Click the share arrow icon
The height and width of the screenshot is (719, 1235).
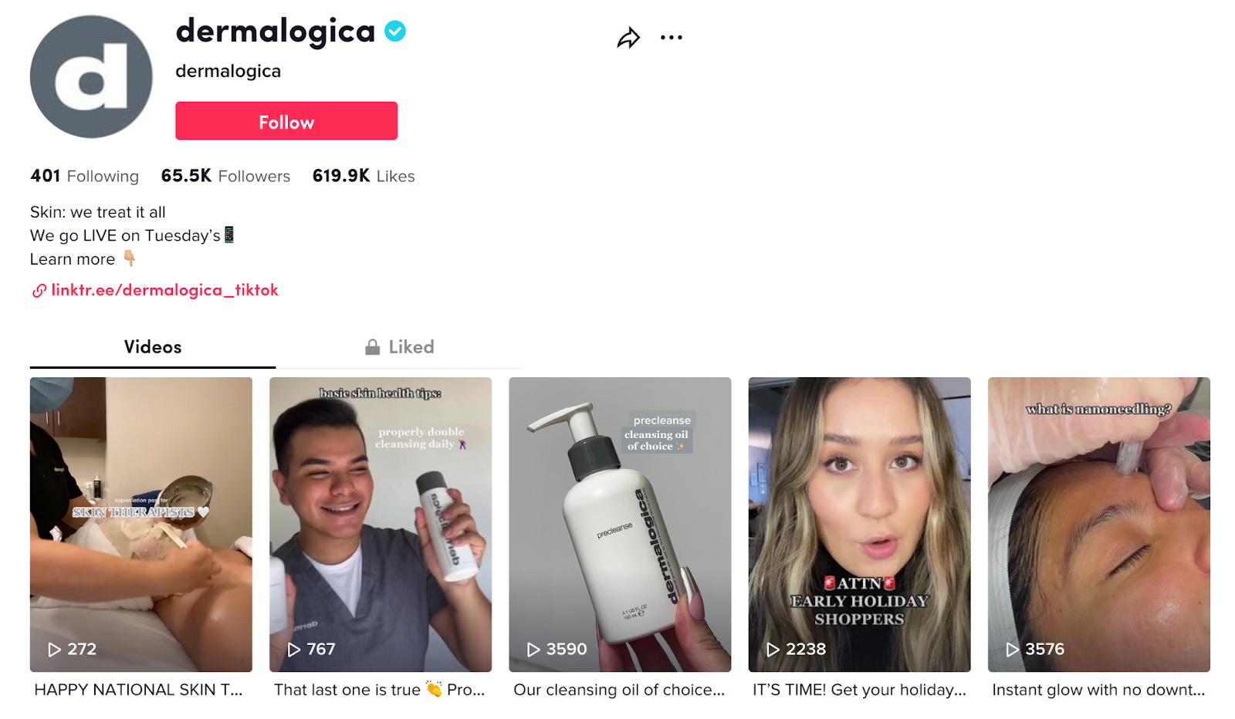coord(628,38)
